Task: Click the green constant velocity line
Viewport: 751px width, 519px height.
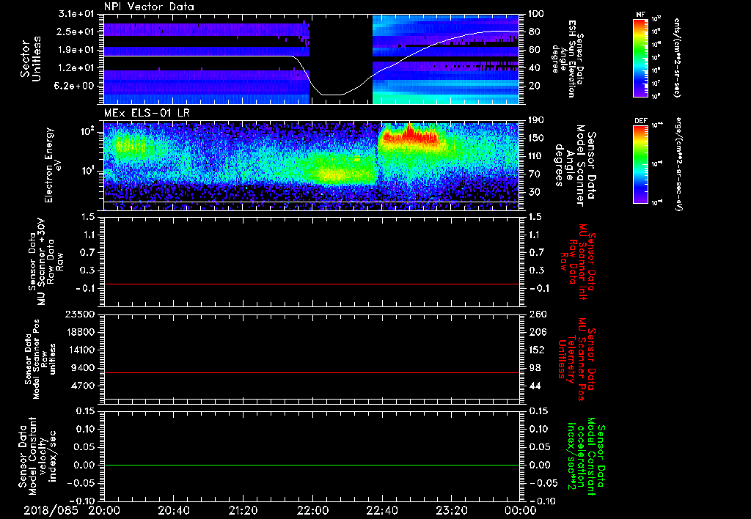Action: [x=311, y=465]
